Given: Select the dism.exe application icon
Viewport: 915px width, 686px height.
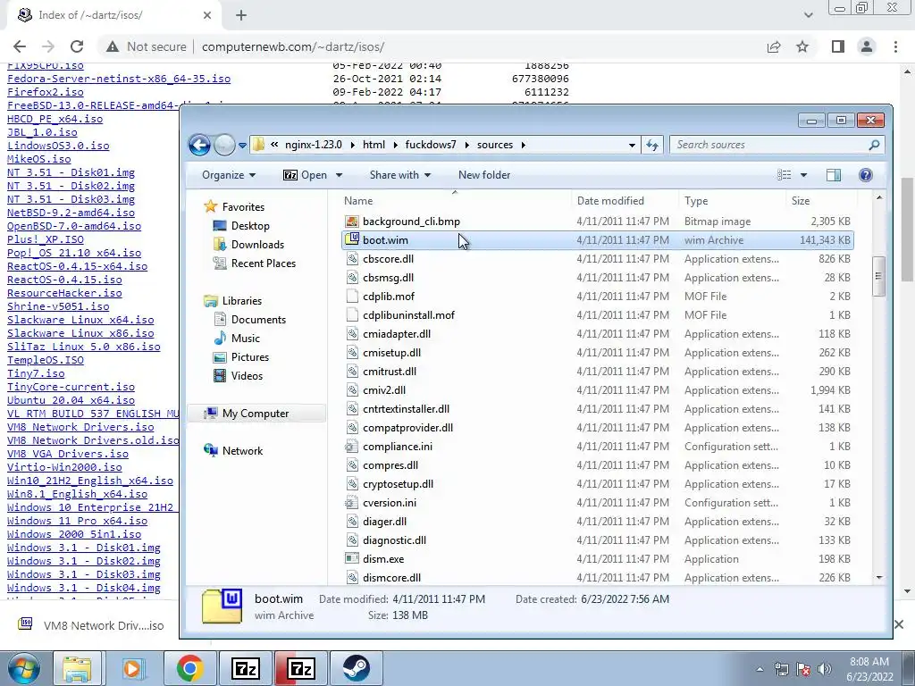Looking at the screenshot, I should 352,559.
